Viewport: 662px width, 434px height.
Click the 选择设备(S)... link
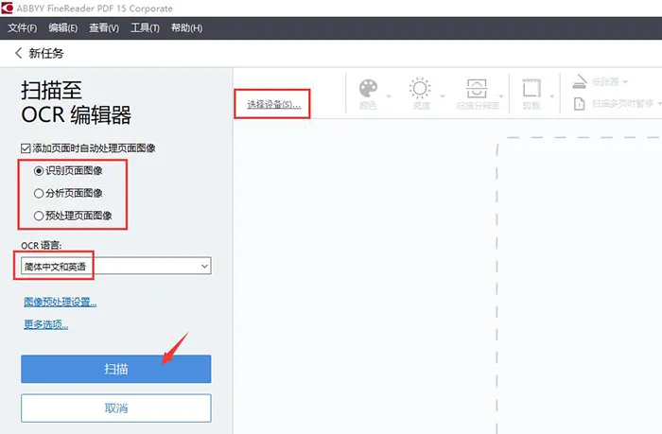pyautogui.click(x=274, y=104)
